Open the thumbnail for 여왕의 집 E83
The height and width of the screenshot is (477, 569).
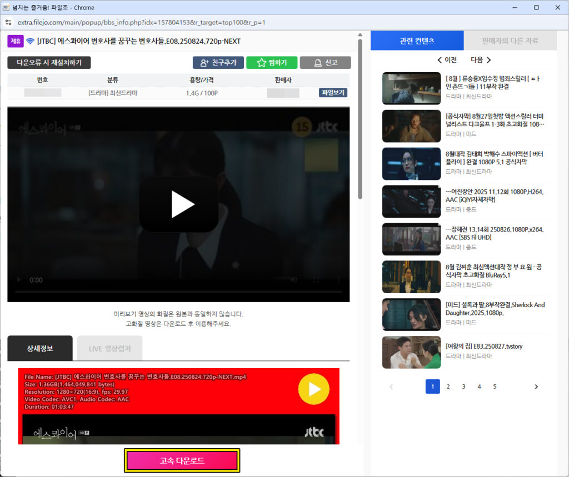pos(412,352)
